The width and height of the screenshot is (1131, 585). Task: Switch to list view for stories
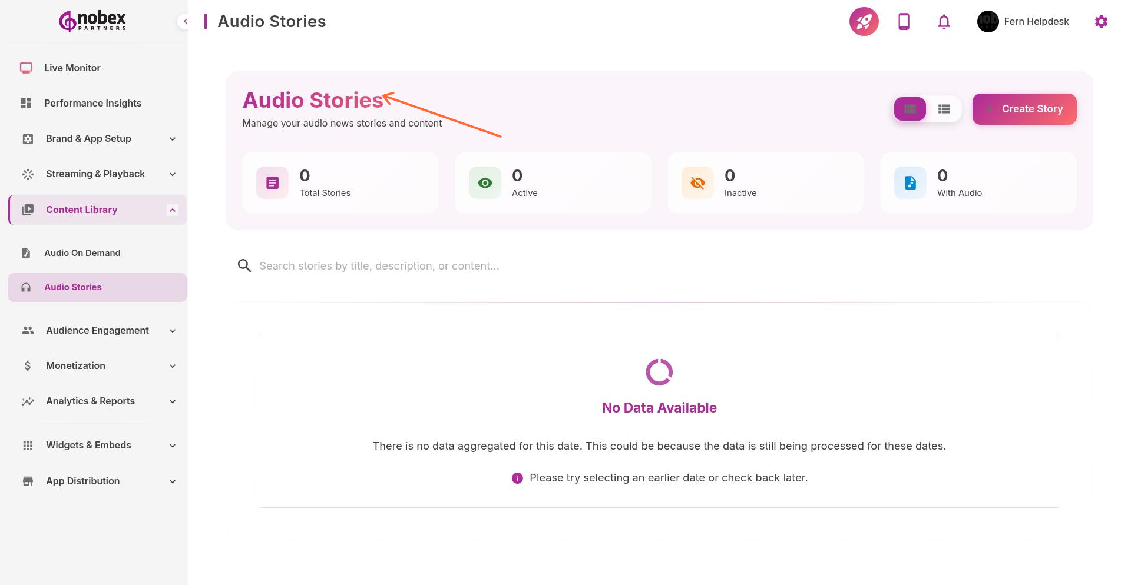pyautogui.click(x=944, y=109)
